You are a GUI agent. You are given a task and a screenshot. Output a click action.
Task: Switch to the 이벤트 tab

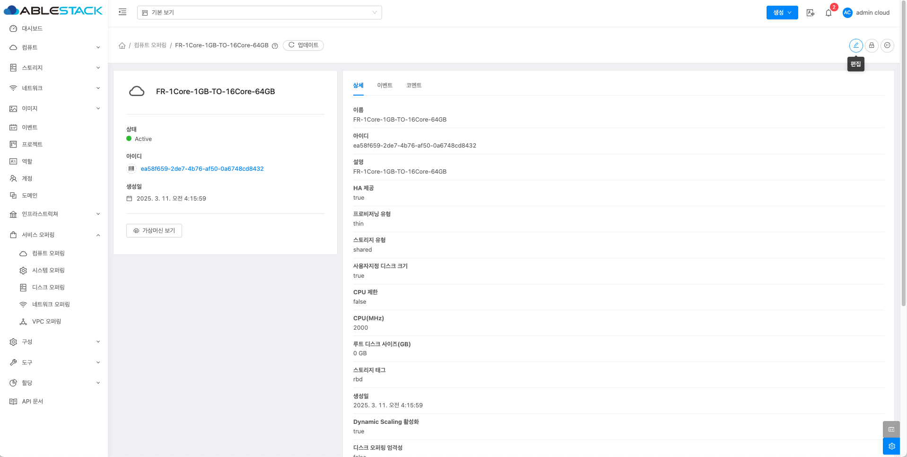click(x=384, y=85)
